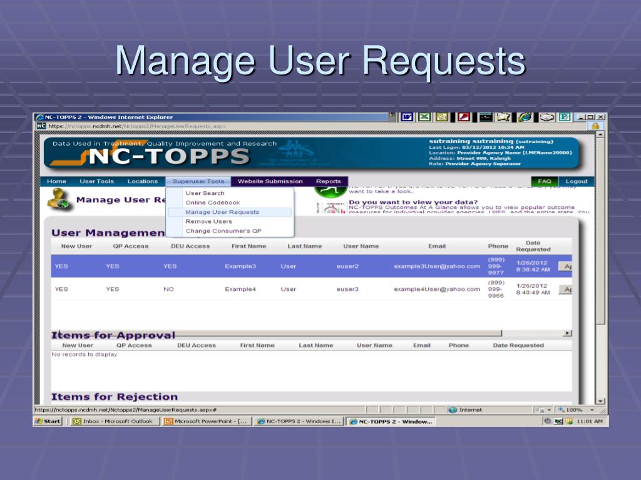
Task: Click the Outlook shortcut icon
Action: [x=442, y=117]
